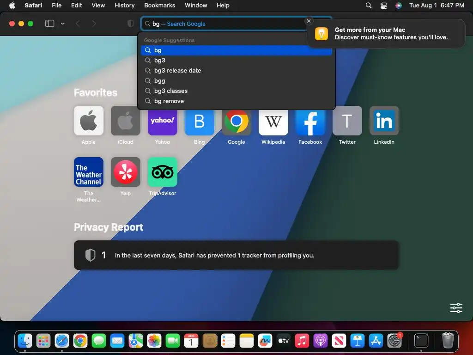Viewport: 473px width, 355px height.
Task: Open the View menu
Action: coord(98,6)
